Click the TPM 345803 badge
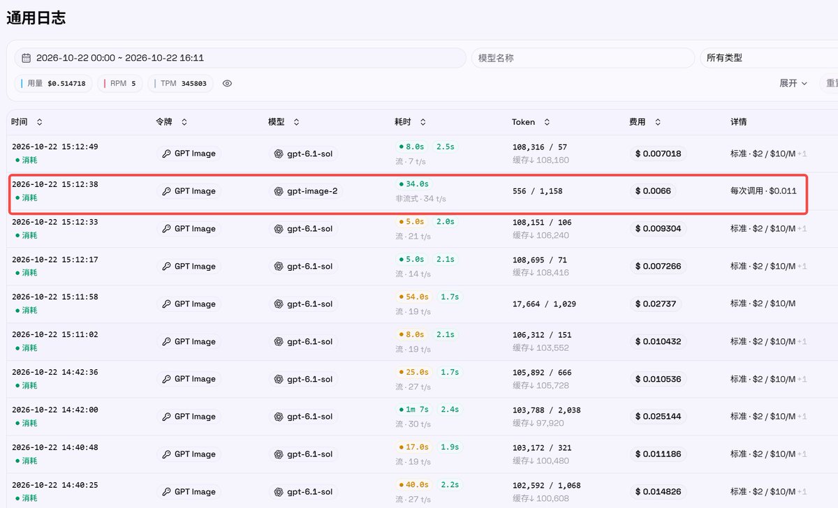The height and width of the screenshot is (508, 838). click(179, 83)
